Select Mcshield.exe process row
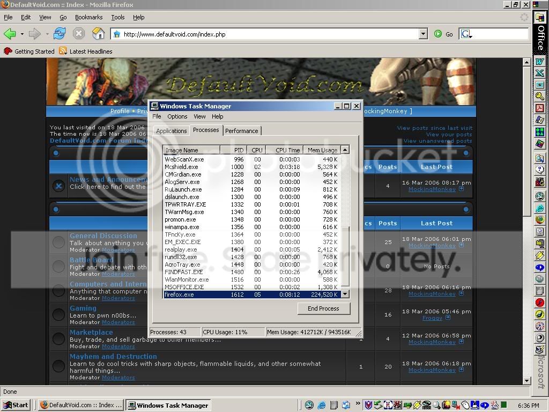The height and width of the screenshot is (412, 549). (251, 167)
